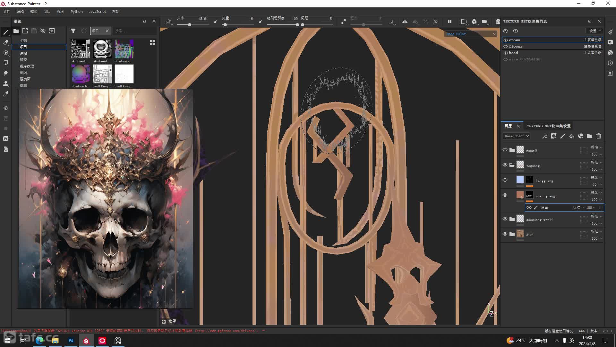Hide the zangji layer folder
This screenshot has width=616, height=347.
coord(505,150)
